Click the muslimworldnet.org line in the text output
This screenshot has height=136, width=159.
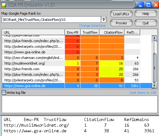point(77,125)
